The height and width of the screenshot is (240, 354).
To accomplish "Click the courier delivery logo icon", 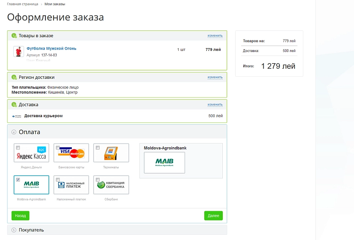I will pos(17,116).
